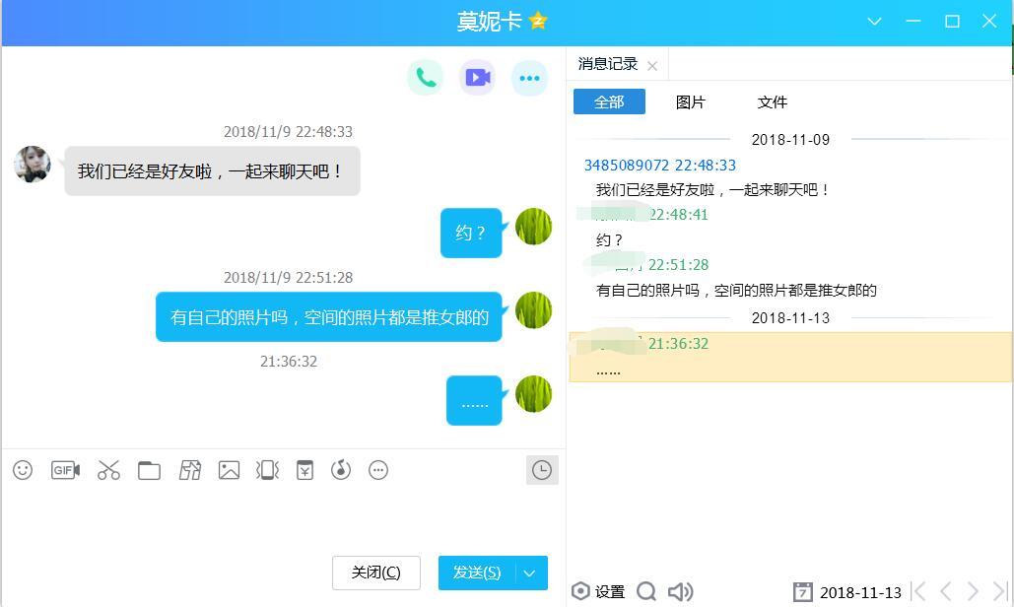Click history message 有自己的照片吗，空间的照片都是推女郎的
1014x607 pixels.
coord(736,291)
